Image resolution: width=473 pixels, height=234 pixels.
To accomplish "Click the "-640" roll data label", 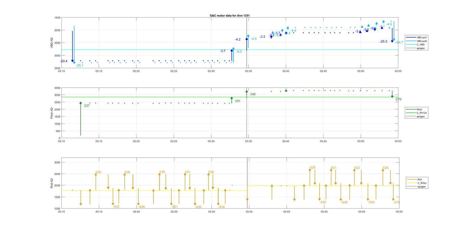I will (371, 202).
